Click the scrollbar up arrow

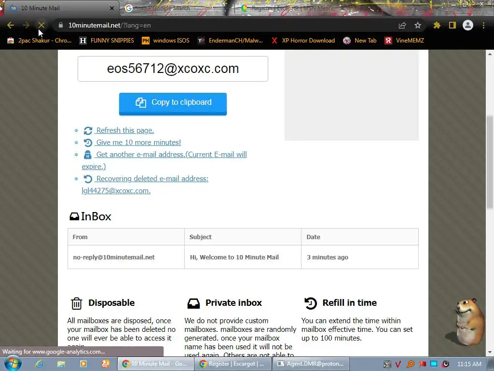tap(490, 54)
